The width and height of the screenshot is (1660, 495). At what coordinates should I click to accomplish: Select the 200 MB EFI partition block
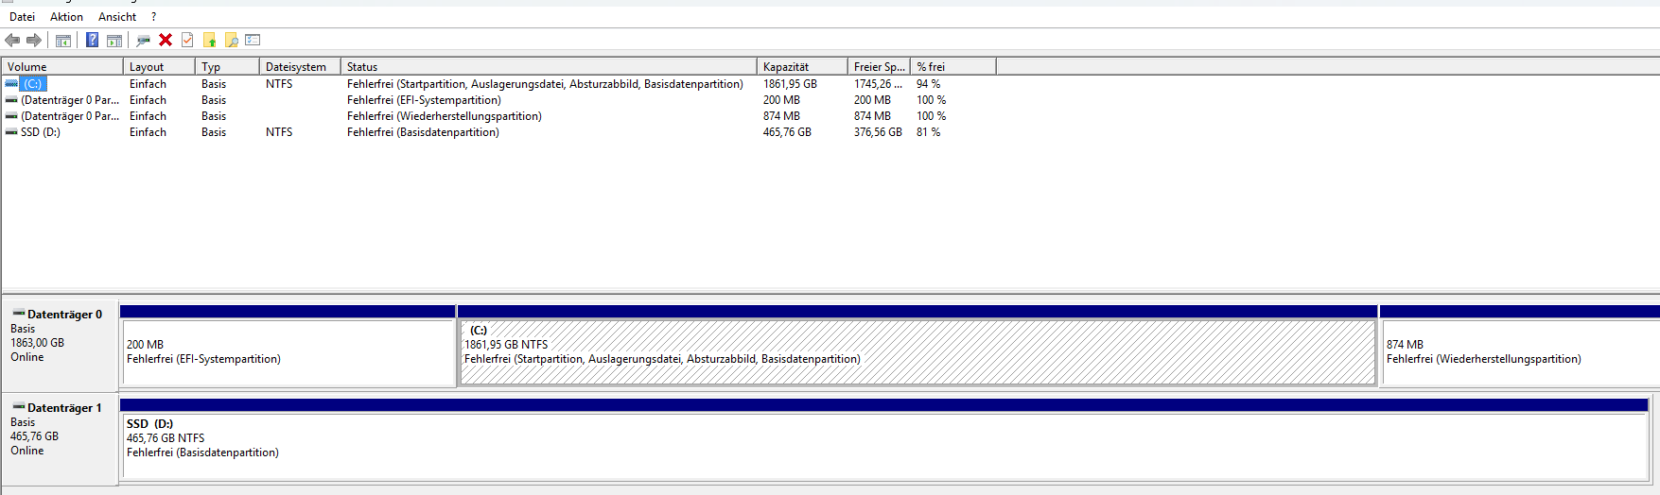click(x=288, y=352)
